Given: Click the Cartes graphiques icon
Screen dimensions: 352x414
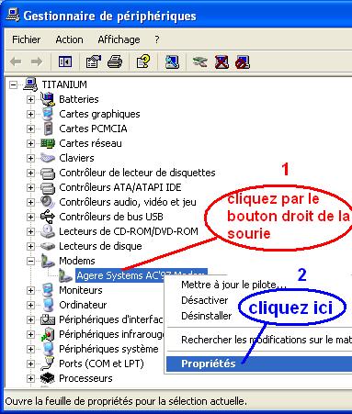Looking at the screenshot, I should click(x=48, y=114).
